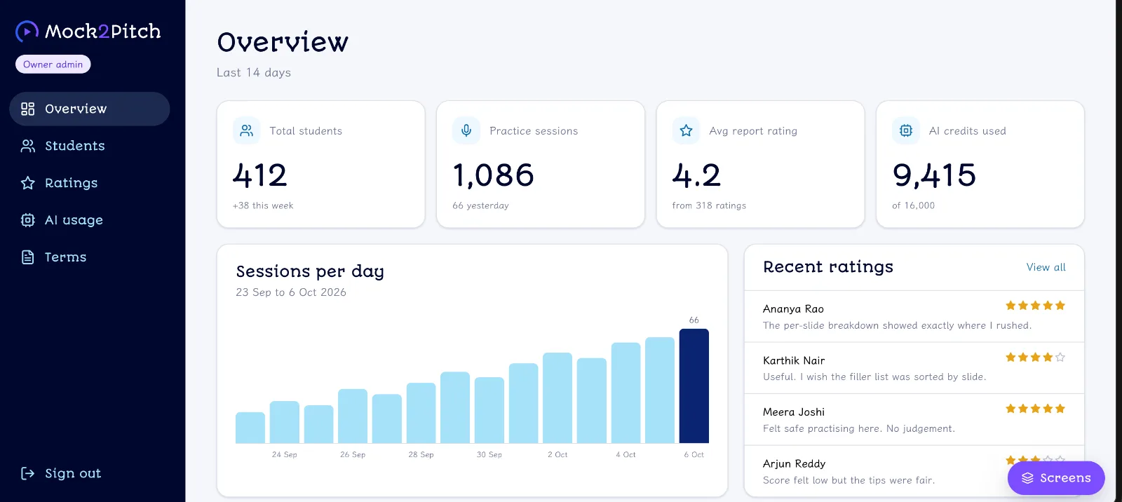Open View all recent ratings
The width and height of the screenshot is (1122, 502).
[x=1046, y=267]
